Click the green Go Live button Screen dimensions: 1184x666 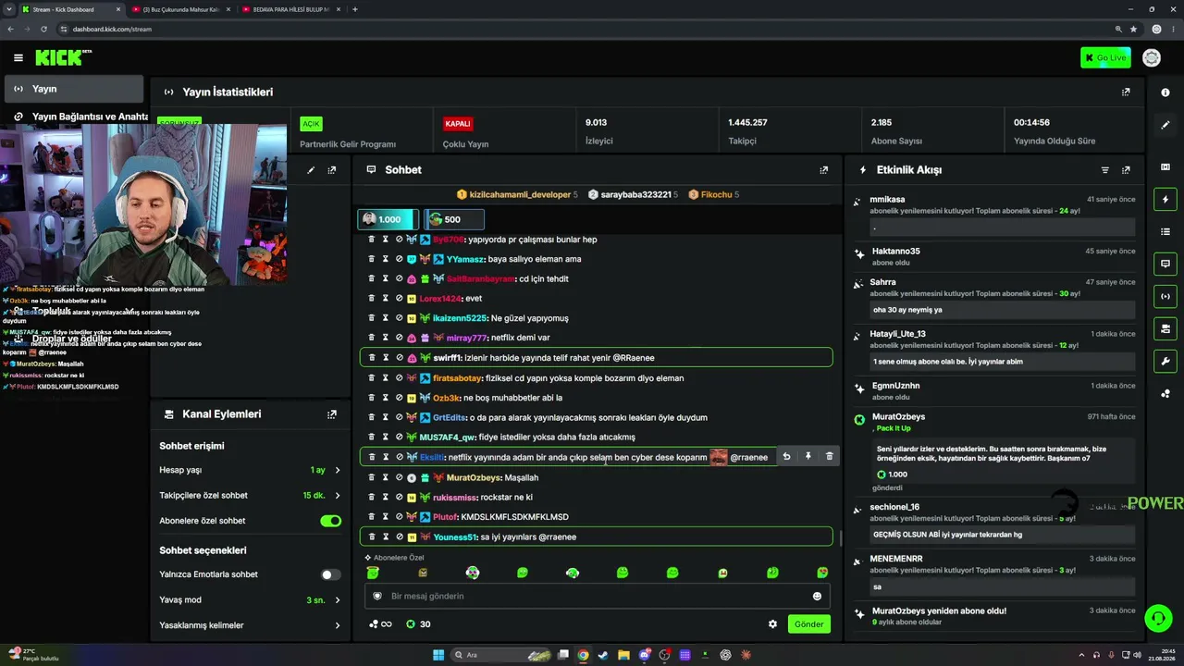pos(1105,58)
